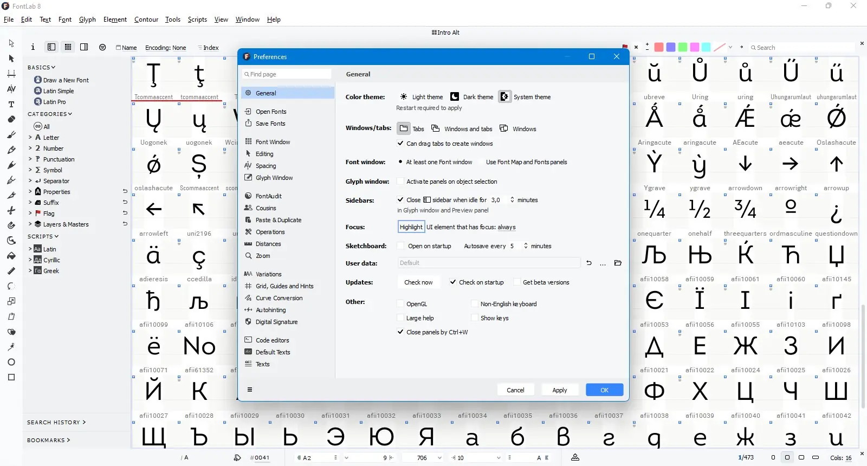Viewport: 867px width, 466px height.
Task: Enable the OpenGL checkbox
Action: (400, 304)
